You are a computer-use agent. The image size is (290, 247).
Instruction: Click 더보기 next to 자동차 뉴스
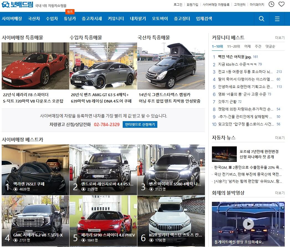point(280,137)
